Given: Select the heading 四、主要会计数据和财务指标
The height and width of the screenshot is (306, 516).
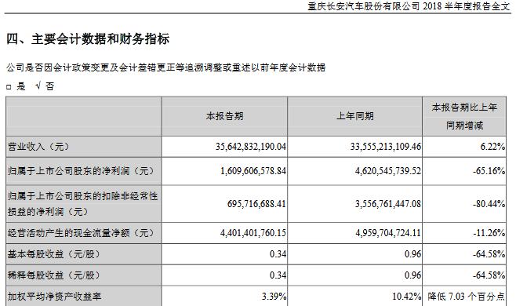Looking at the screenshot, I should pos(88,39).
